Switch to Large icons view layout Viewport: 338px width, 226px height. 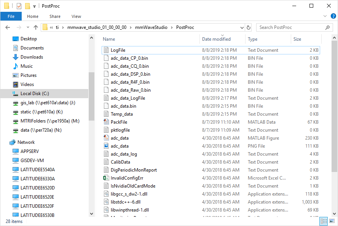point(332,221)
